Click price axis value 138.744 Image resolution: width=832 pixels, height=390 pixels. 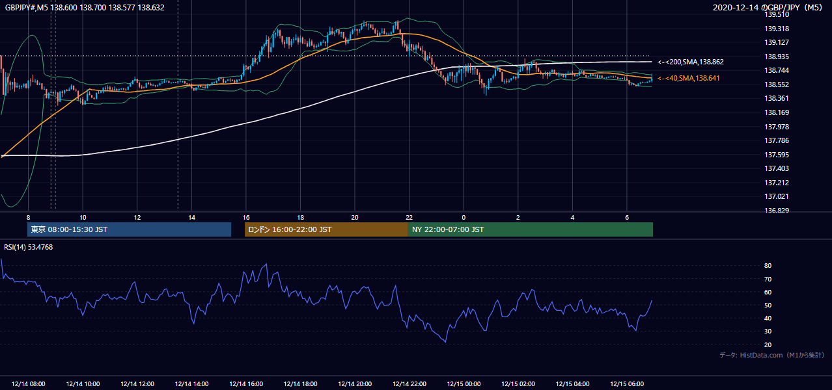[x=776, y=70]
